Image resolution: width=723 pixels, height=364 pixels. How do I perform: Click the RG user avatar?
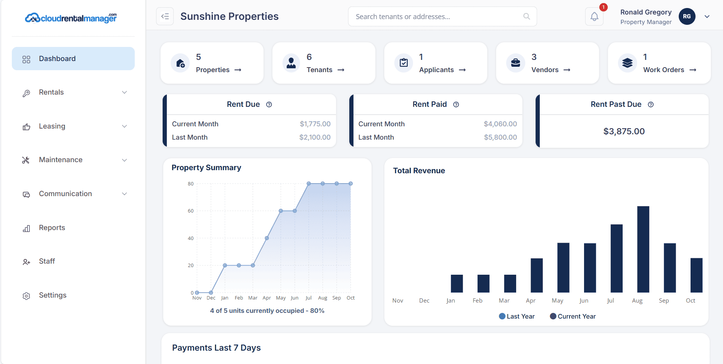(x=687, y=16)
